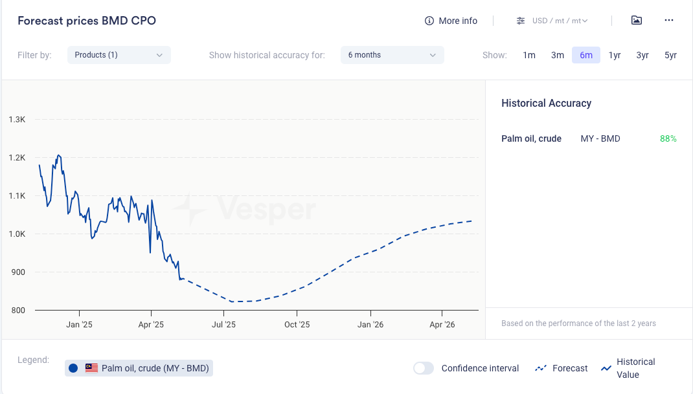Viewport: 693px width, 394px height.
Task: Click the Forecast dashed line icon
Action: pos(541,368)
